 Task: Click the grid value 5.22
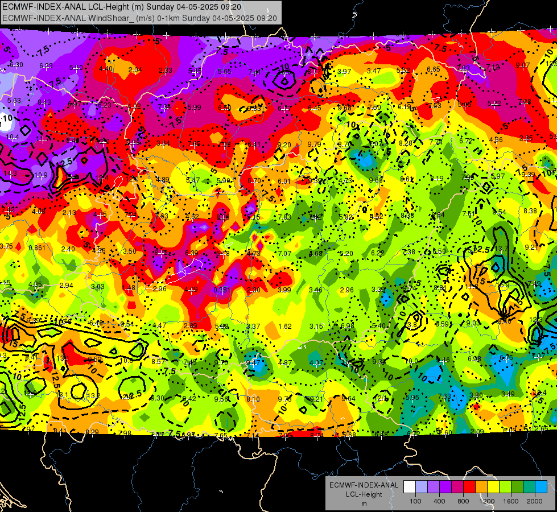494,104
